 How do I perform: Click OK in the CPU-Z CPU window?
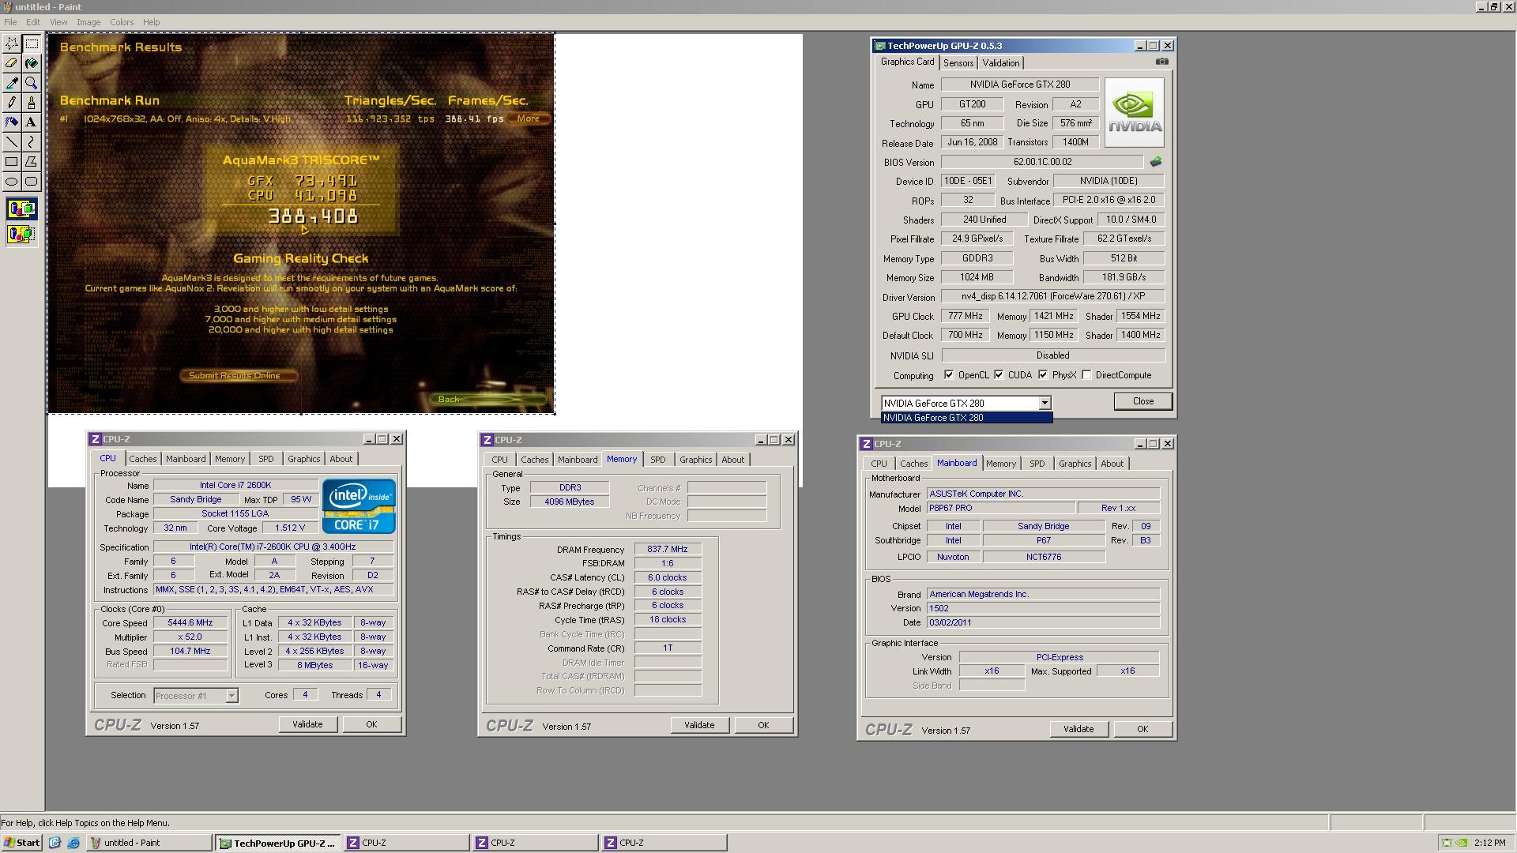pyautogui.click(x=371, y=724)
